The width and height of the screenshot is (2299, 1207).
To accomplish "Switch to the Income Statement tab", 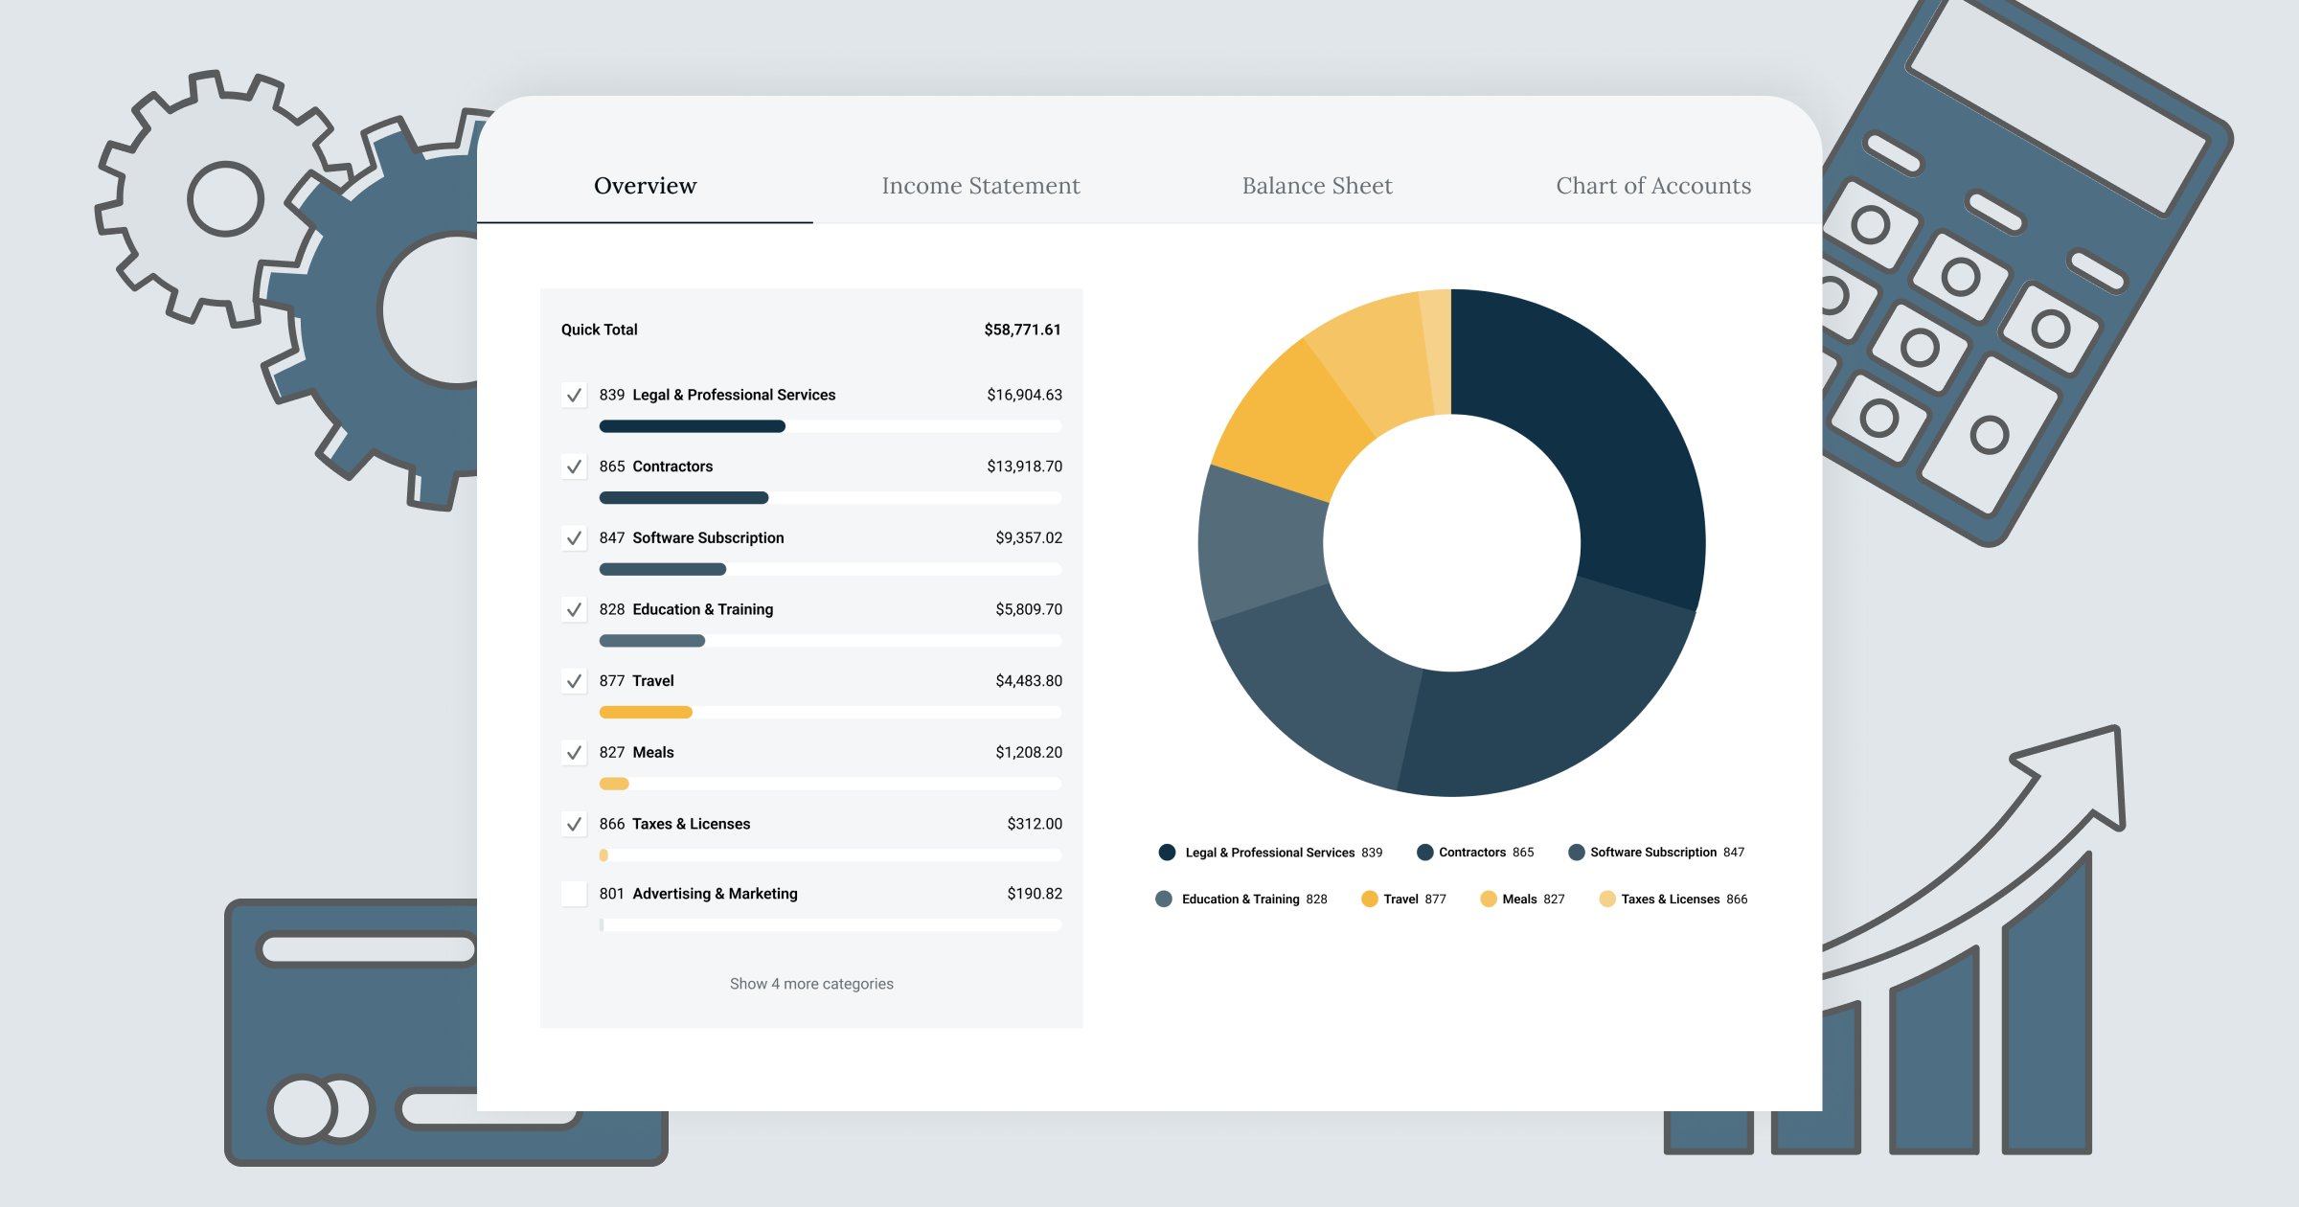I will tap(980, 185).
